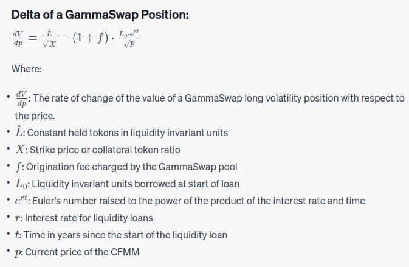Image resolution: width=409 pixels, height=267 pixels.
Task: Click the e^rt symbol in the list
Action: (x=21, y=201)
